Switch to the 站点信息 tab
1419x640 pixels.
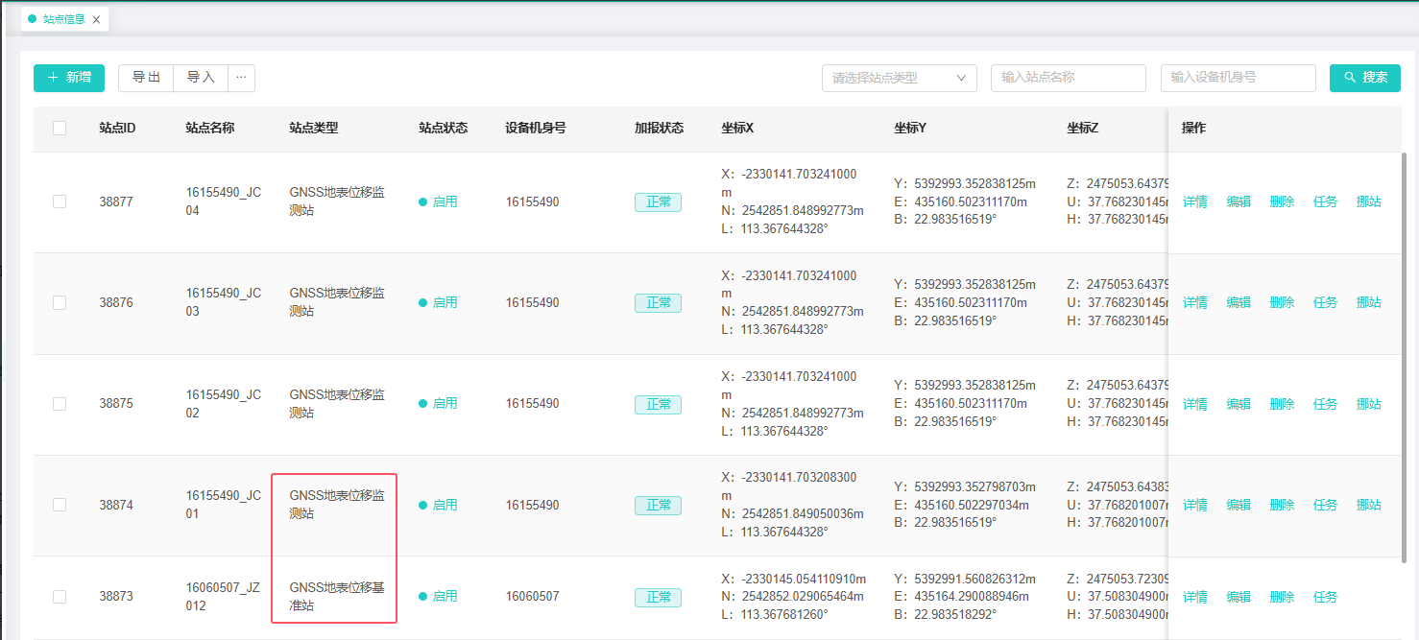point(62,19)
